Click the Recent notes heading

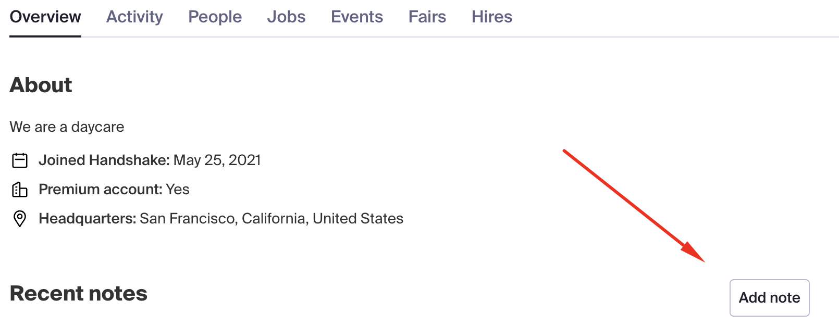pyautogui.click(x=78, y=294)
